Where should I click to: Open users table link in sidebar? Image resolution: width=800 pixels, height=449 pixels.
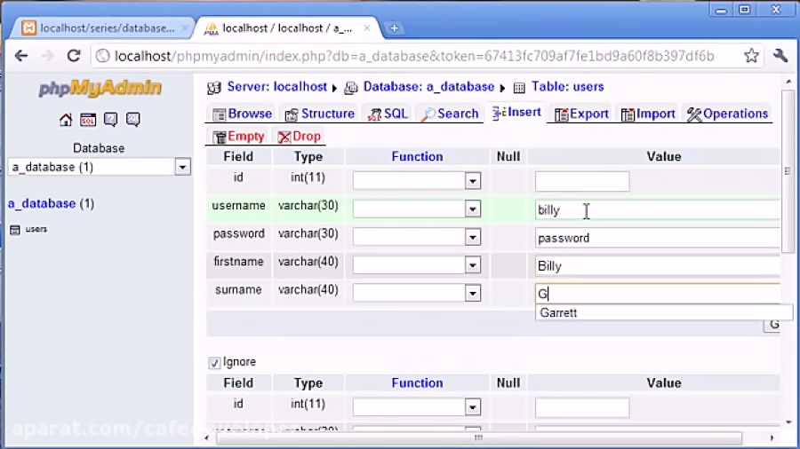pyautogui.click(x=36, y=229)
